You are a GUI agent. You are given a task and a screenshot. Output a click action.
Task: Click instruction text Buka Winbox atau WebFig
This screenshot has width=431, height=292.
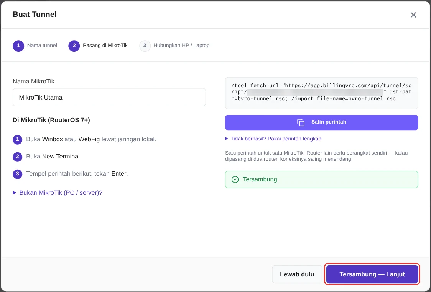[91, 139]
